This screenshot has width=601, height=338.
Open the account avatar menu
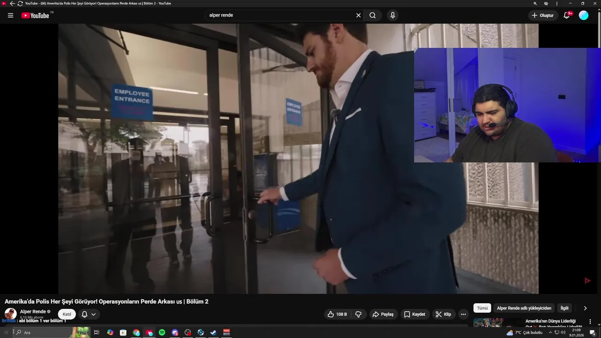point(584,15)
